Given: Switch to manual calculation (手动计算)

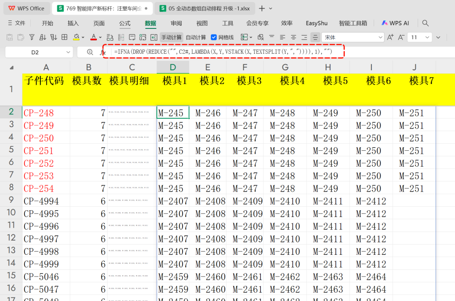Looking at the screenshot, I should (171, 37).
